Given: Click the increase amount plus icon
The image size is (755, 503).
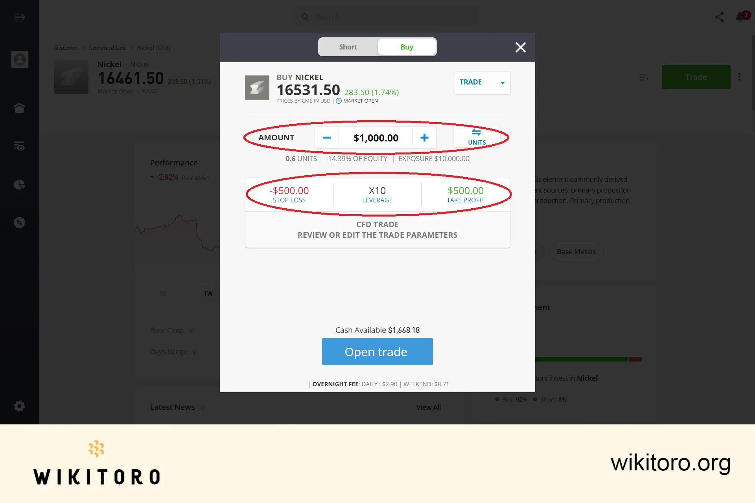Looking at the screenshot, I should coord(424,137).
